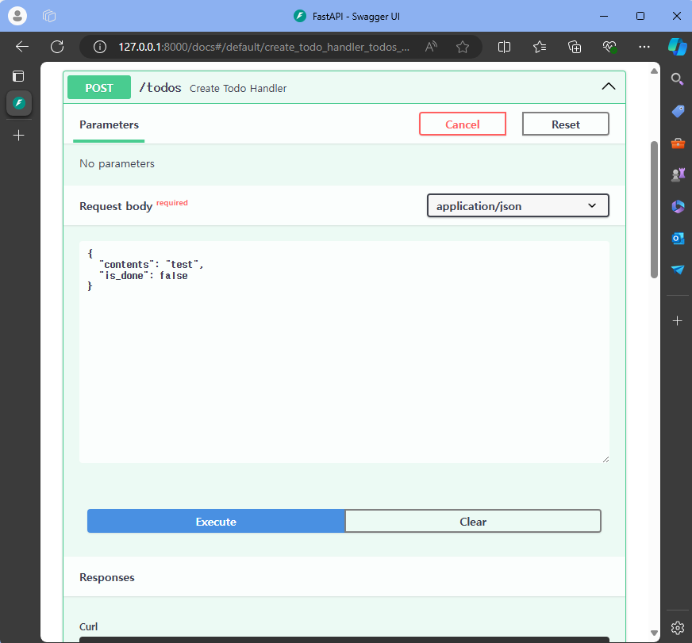View site information icon in address bar
The image size is (692, 643).
coord(100,47)
